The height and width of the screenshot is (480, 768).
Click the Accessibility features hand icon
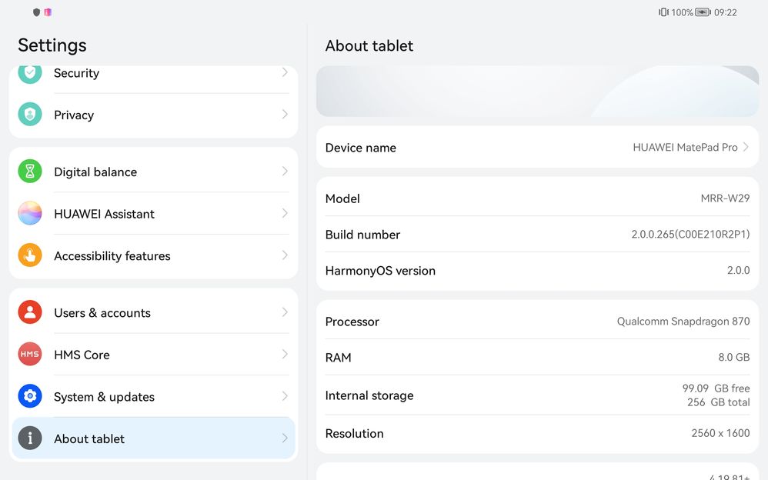point(30,255)
